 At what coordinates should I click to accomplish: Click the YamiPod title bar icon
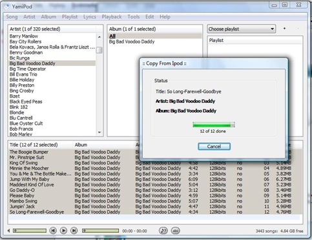[7, 6]
